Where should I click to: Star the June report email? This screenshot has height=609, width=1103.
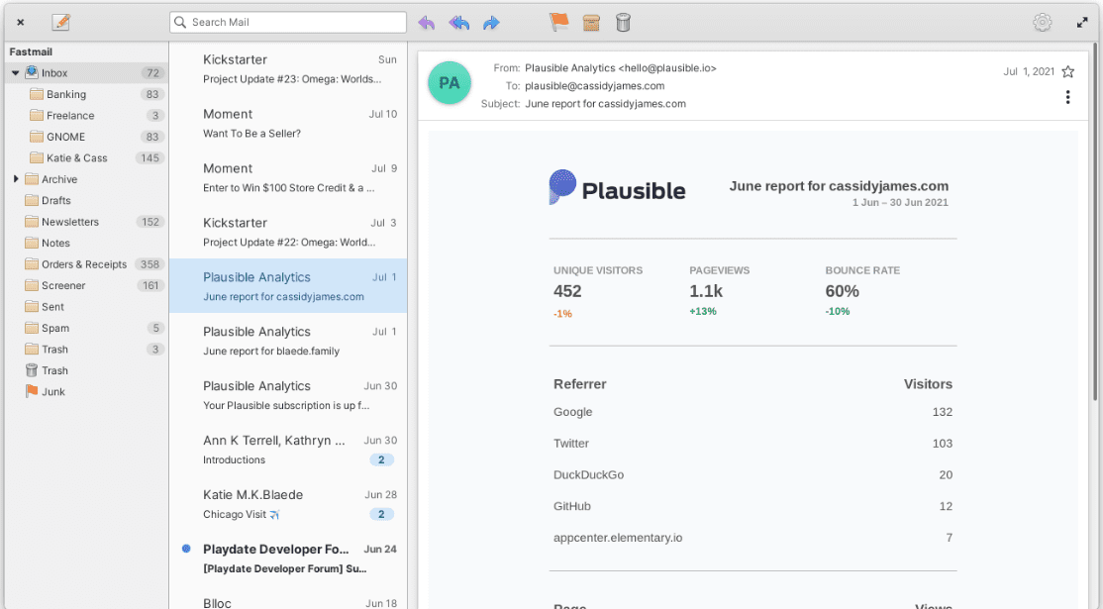pos(1067,71)
